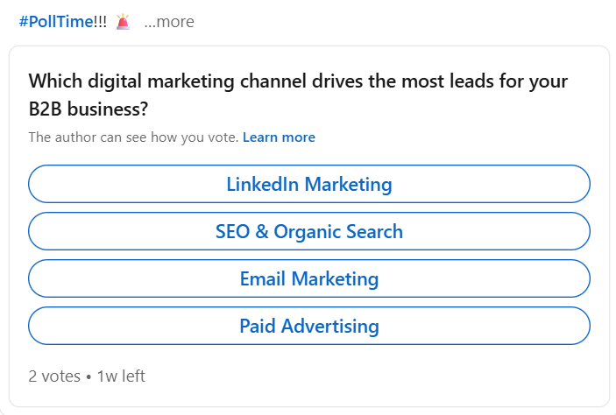Choose Email Marketing in the poll

coord(309,278)
